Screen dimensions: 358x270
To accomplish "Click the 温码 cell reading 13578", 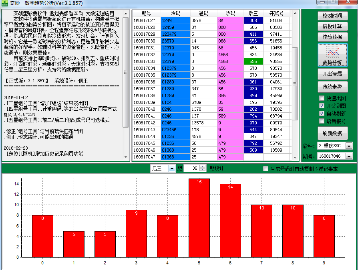I will [203, 123].
